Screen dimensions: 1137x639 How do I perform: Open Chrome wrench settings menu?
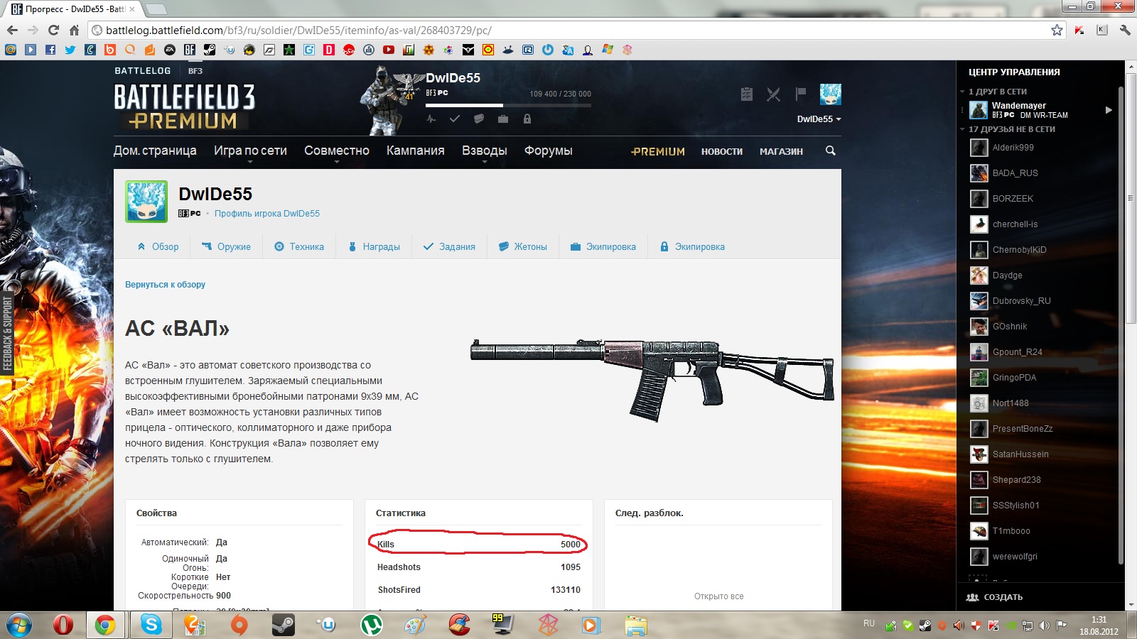coord(1125,30)
